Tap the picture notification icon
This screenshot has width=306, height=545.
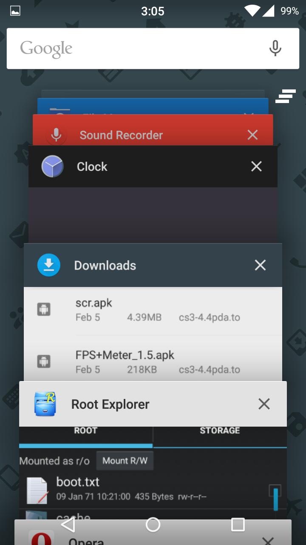click(x=15, y=11)
